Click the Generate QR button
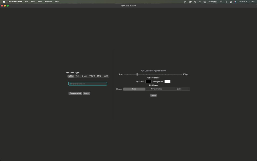 coord(75,93)
